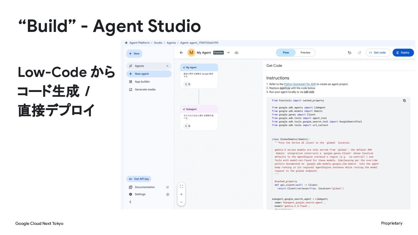Image resolution: width=418 pixels, height=235 pixels.
Task: Copy code with the copy icon
Action: 404,101
